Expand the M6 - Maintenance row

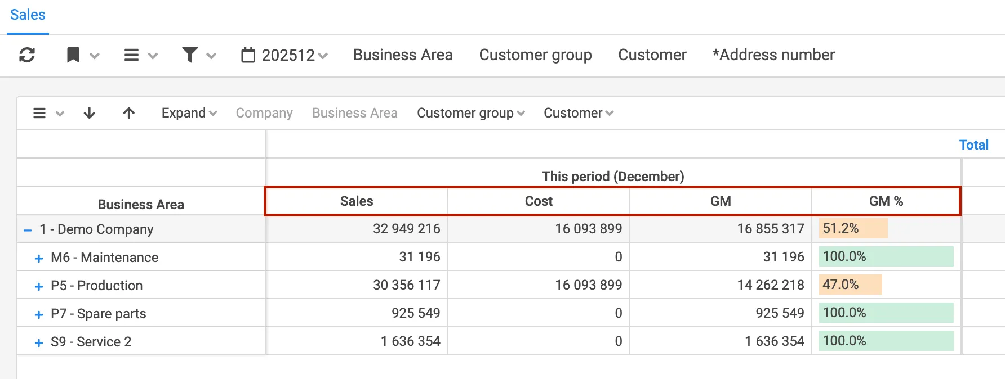[39, 258]
